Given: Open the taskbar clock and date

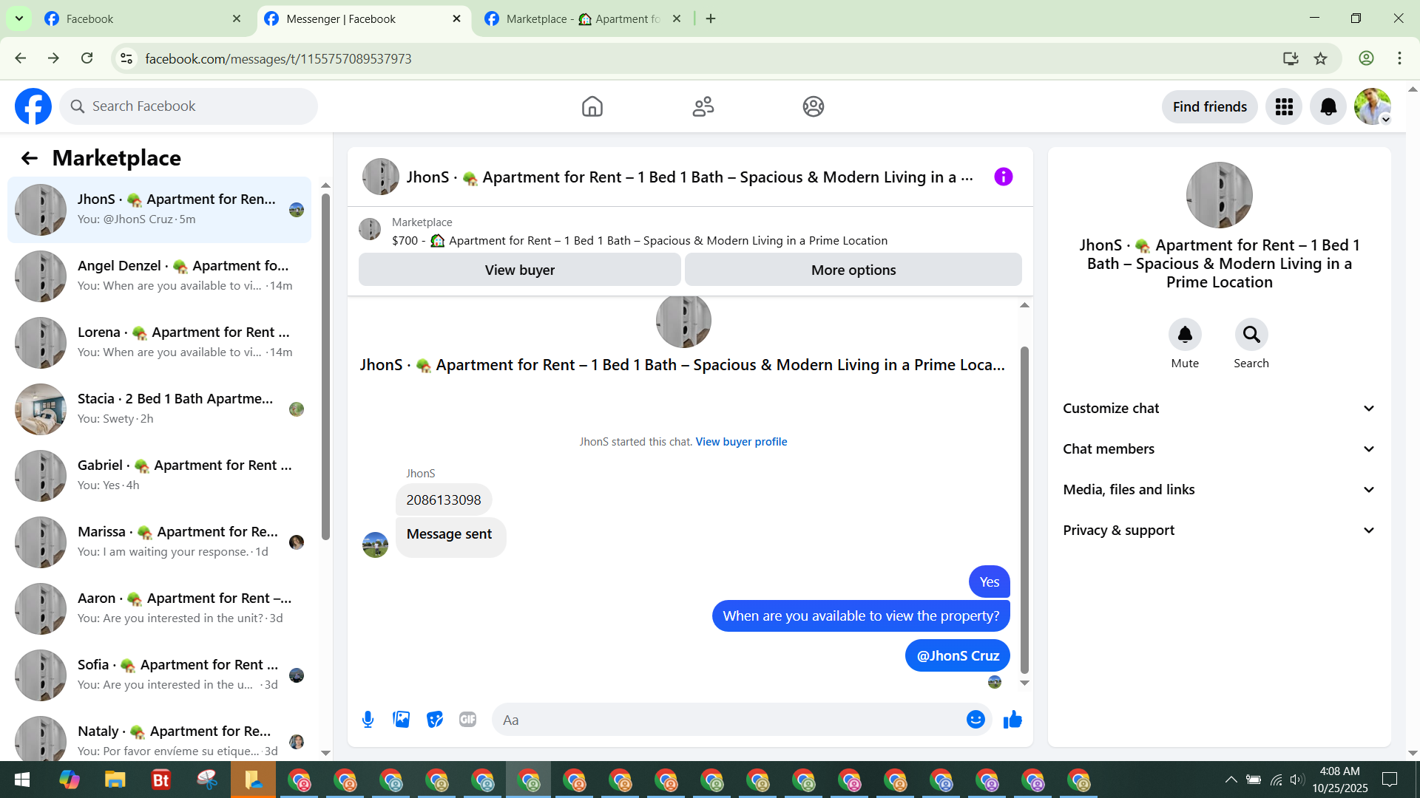Looking at the screenshot, I should click(x=1339, y=780).
